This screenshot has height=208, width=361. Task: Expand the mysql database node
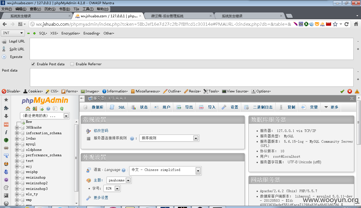(x=17, y=144)
